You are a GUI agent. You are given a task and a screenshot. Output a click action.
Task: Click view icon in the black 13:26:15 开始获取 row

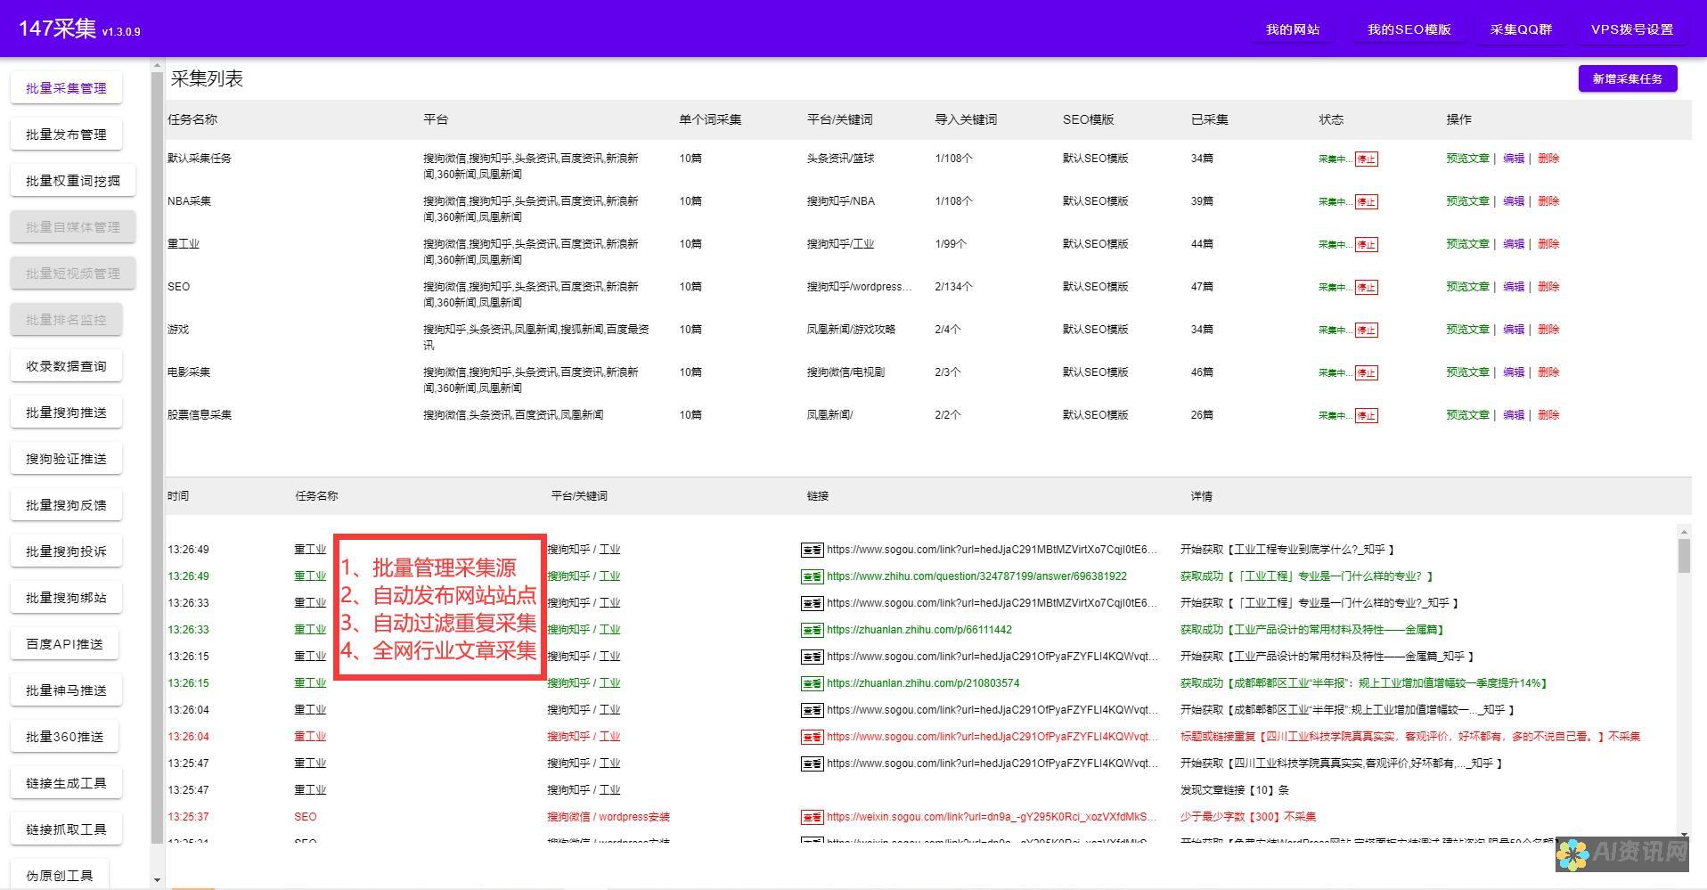coord(812,657)
